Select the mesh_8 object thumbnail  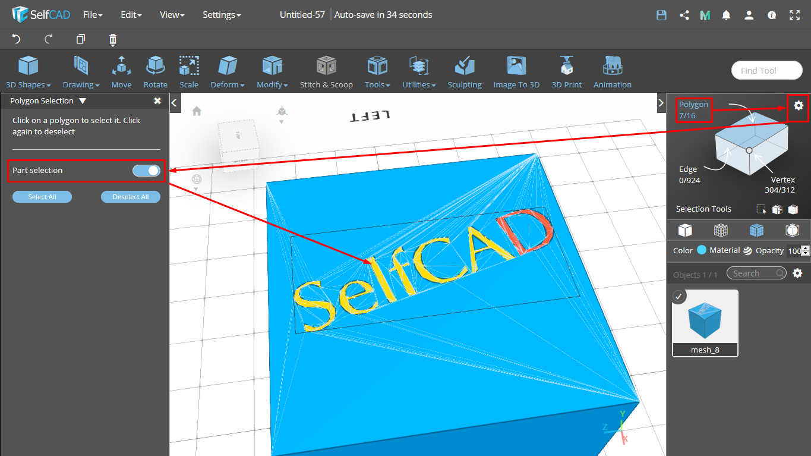[x=705, y=323]
